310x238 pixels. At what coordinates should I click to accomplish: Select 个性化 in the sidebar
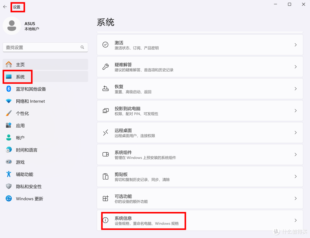[x=45, y=113]
